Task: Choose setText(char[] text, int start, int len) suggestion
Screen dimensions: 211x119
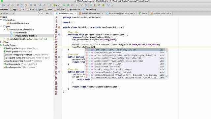Action: tap(125, 50)
